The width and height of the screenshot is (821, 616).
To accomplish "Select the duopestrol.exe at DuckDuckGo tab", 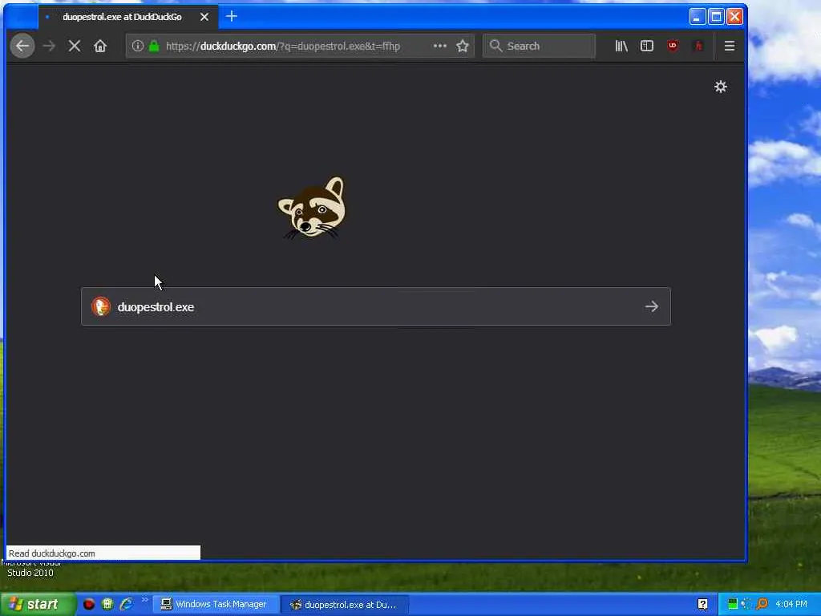I will coord(122,17).
